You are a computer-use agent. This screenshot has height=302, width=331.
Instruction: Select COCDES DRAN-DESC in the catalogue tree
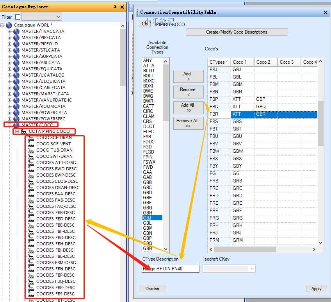pos(58,188)
